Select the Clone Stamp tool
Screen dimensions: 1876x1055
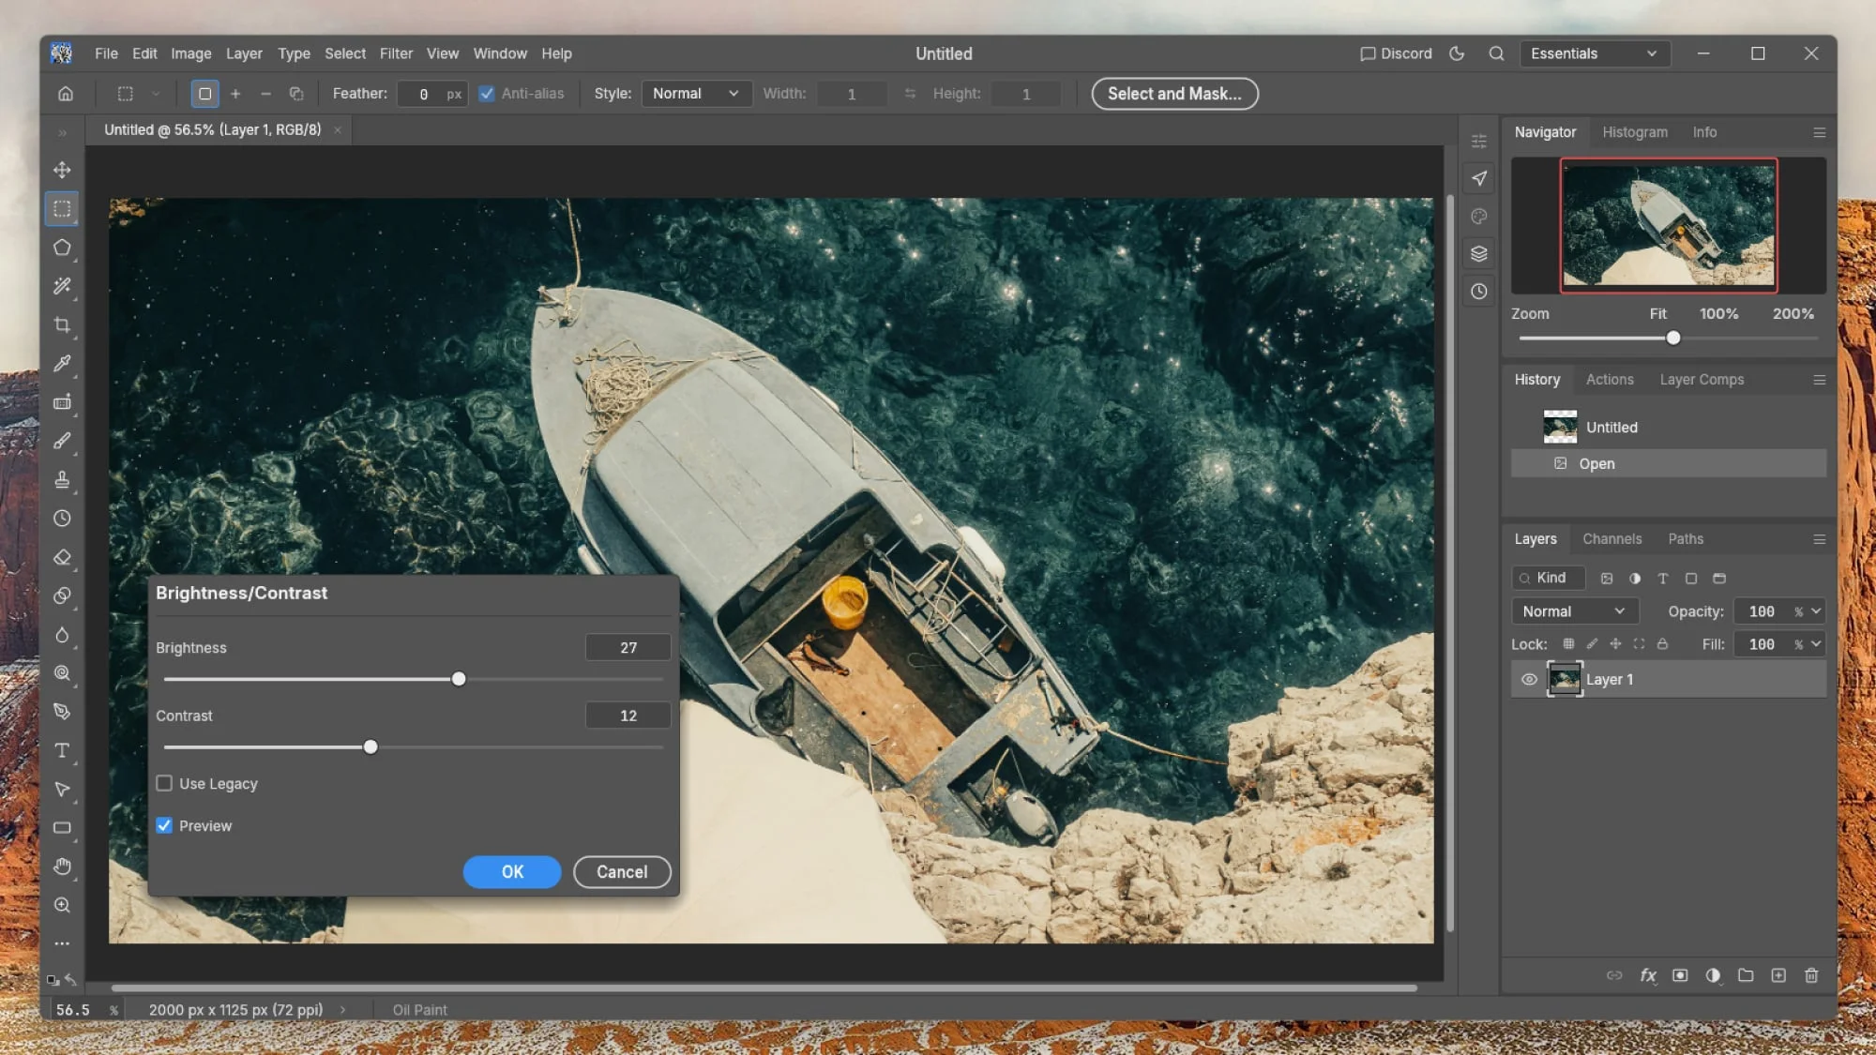(62, 479)
